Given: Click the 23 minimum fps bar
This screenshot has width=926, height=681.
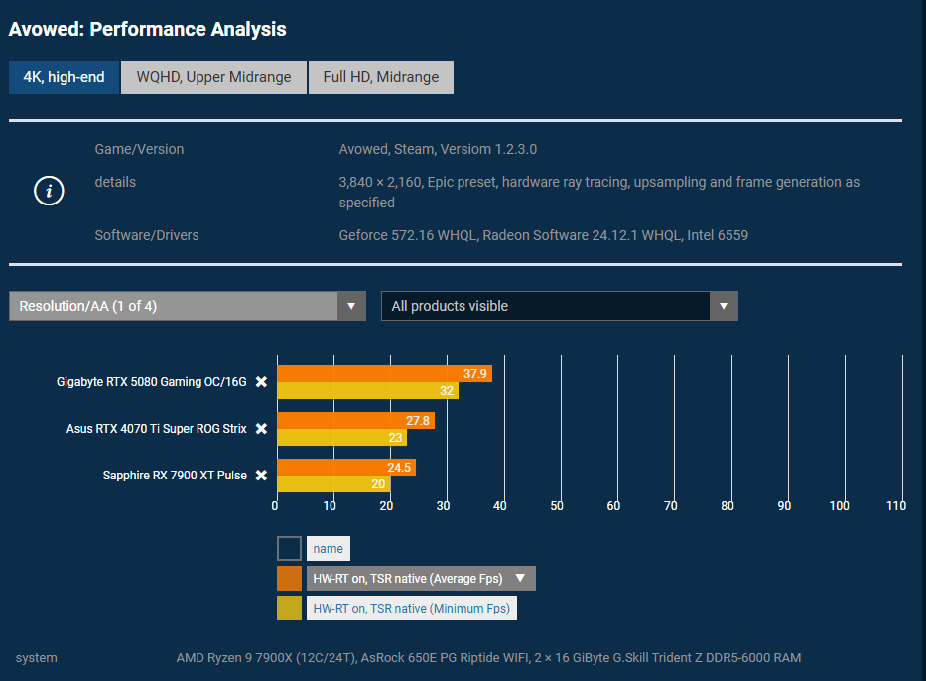Looking at the screenshot, I should (x=342, y=437).
